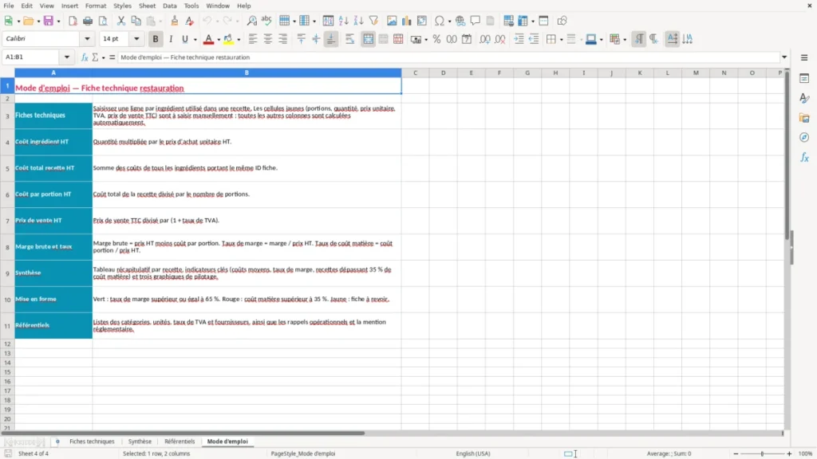Click the Insert image icon
This screenshot has width=817, height=459.
click(392, 21)
